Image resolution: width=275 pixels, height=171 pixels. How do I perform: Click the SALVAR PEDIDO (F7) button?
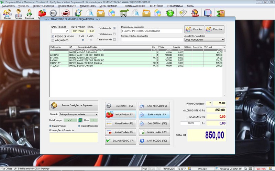[x=120, y=141]
